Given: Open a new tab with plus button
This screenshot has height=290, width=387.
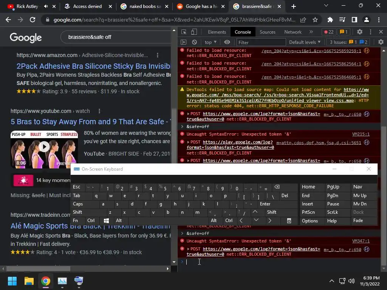Looking at the screenshot, I should click(x=293, y=6).
